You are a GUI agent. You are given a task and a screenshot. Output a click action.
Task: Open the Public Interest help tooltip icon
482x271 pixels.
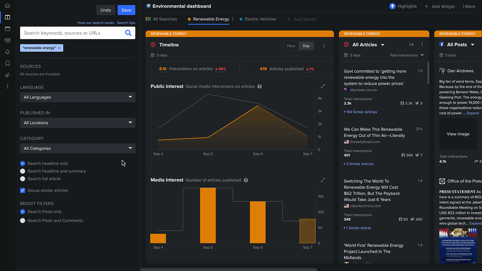(260, 87)
